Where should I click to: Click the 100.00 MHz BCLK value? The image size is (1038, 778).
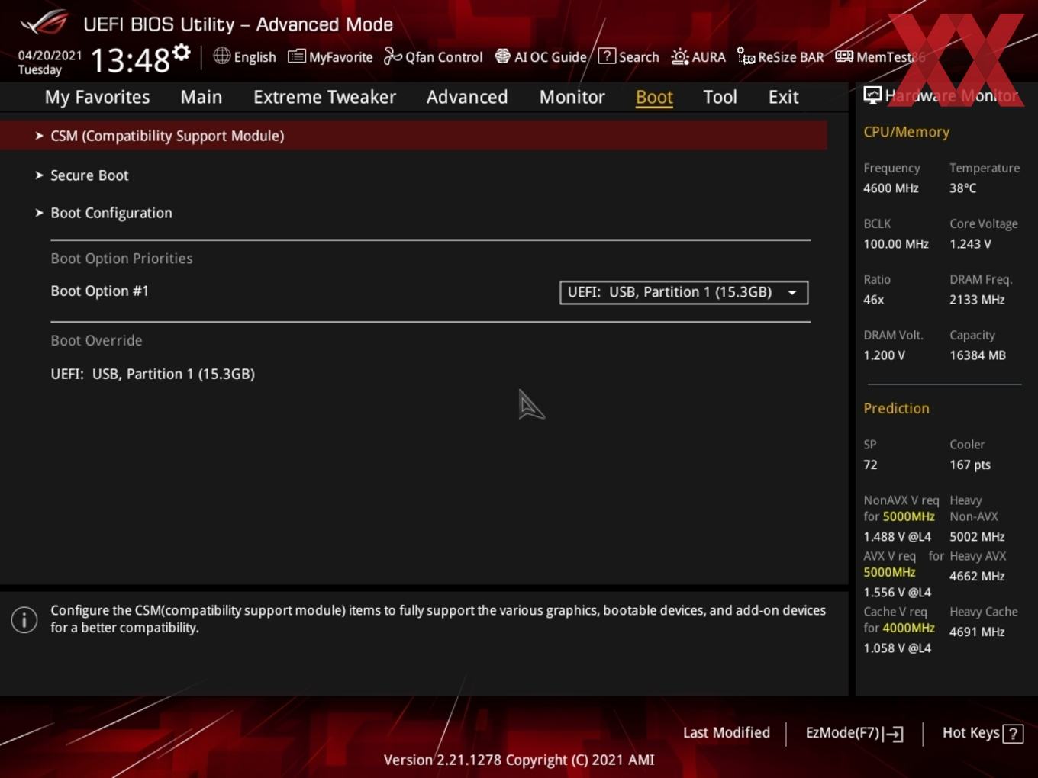[896, 244]
